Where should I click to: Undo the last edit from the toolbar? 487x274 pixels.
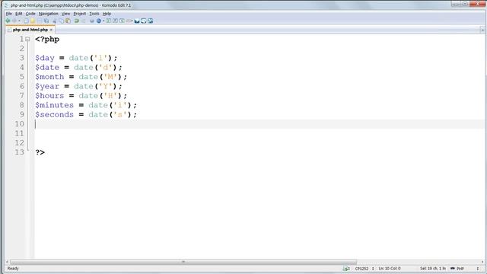[76, 21]
